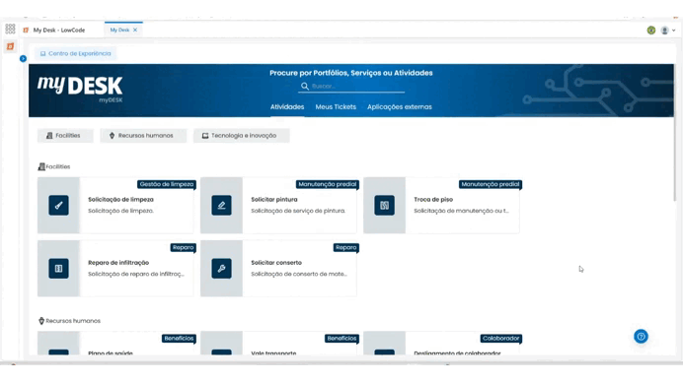The width and height of the screenshot is (683, 382).
Task: Click the Reparo tag on Solicitar conserto
Action: 345,248
